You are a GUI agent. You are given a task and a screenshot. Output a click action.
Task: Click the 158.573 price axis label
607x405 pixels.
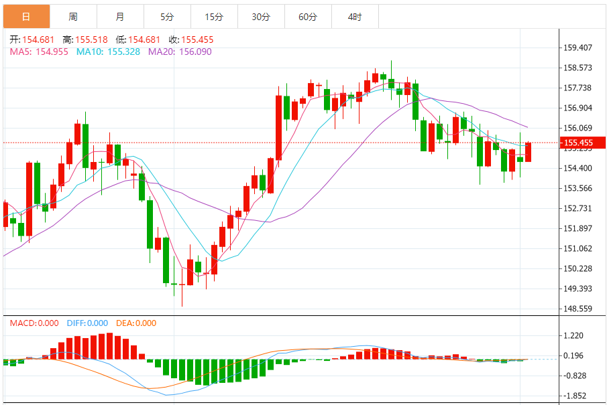pyautogui.click(x=577, y=68)
